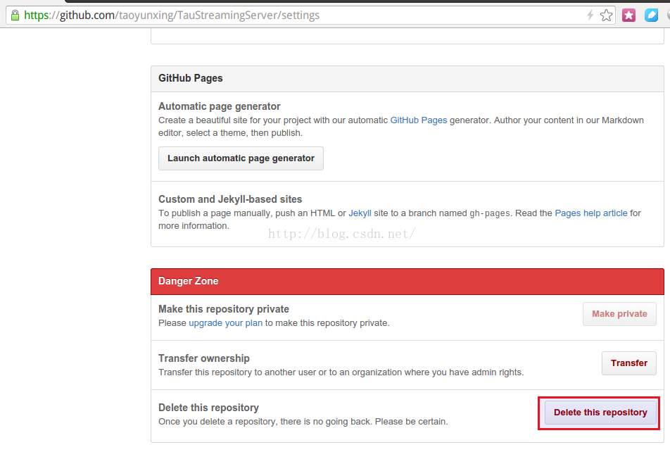The width and height of the screenshot is (670, 452).
Task: Launch the automatic page generator
Action: click(x=241, y=158)
